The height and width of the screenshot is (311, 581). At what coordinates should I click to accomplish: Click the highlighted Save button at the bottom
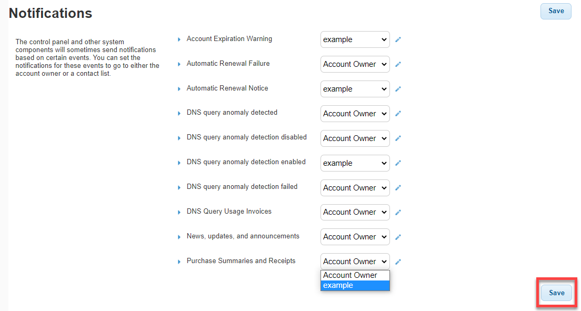click(556, 293)
